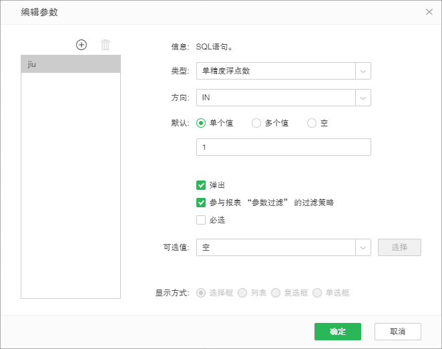This screenshot has height=349, width=442.
Task: Select the jiu parameter in list
Action: (71, 64)
